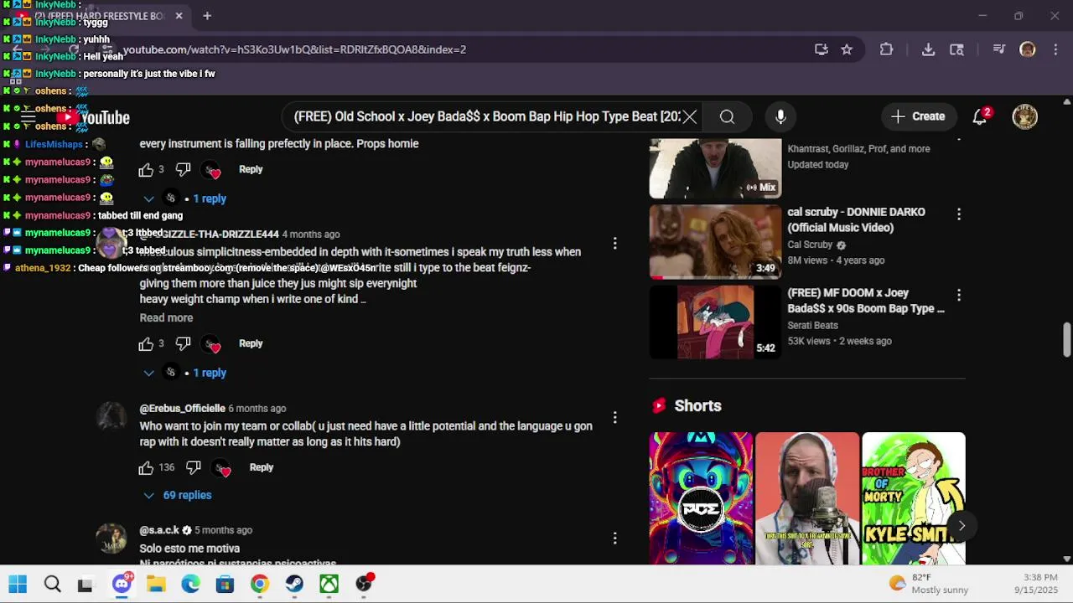The image size is (1073, 603).
Task: Open options menu for Erebus_Officielle comment
Action: click(x=614, y=417)
